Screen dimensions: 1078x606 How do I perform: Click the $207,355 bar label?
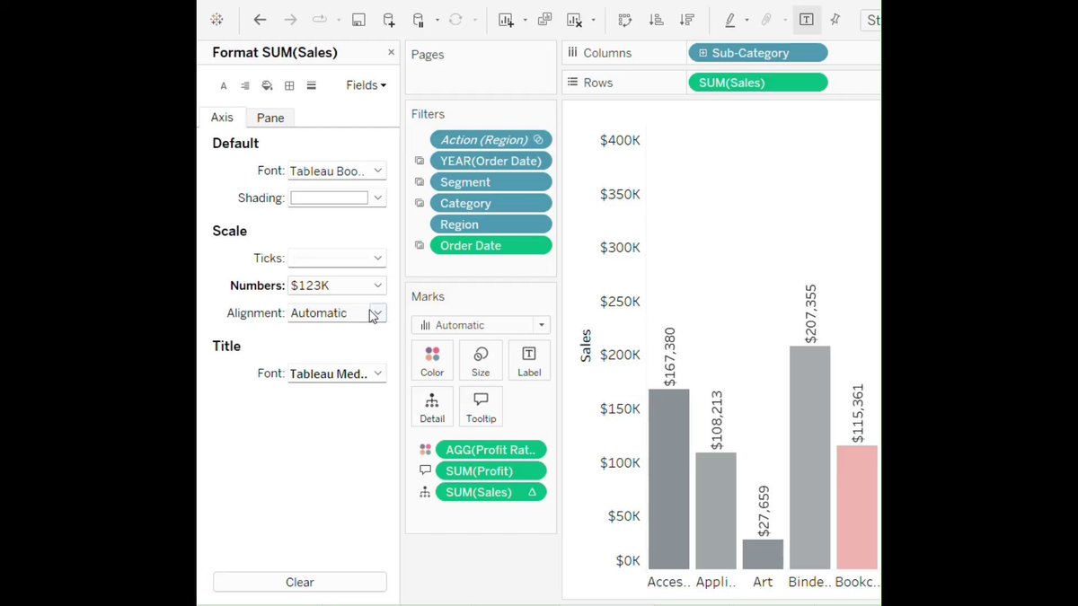point(810,314)
